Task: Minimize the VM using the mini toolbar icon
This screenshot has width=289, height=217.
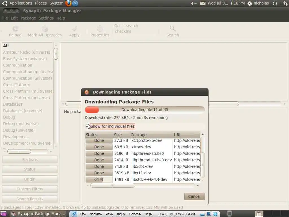Action: click(202, 214)
